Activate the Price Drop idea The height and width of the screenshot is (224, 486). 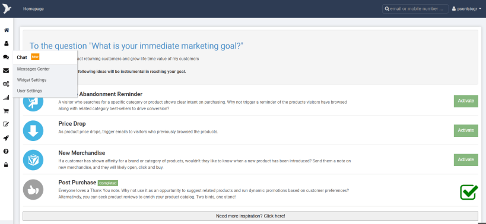tap(466, 130)
